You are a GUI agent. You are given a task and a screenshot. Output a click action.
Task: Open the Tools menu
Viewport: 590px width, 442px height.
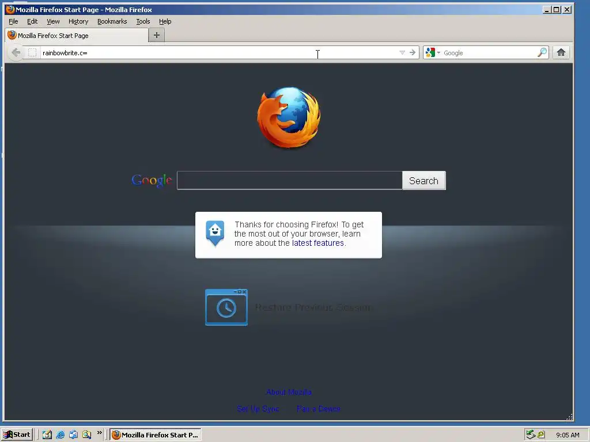[x=143, y=21]
